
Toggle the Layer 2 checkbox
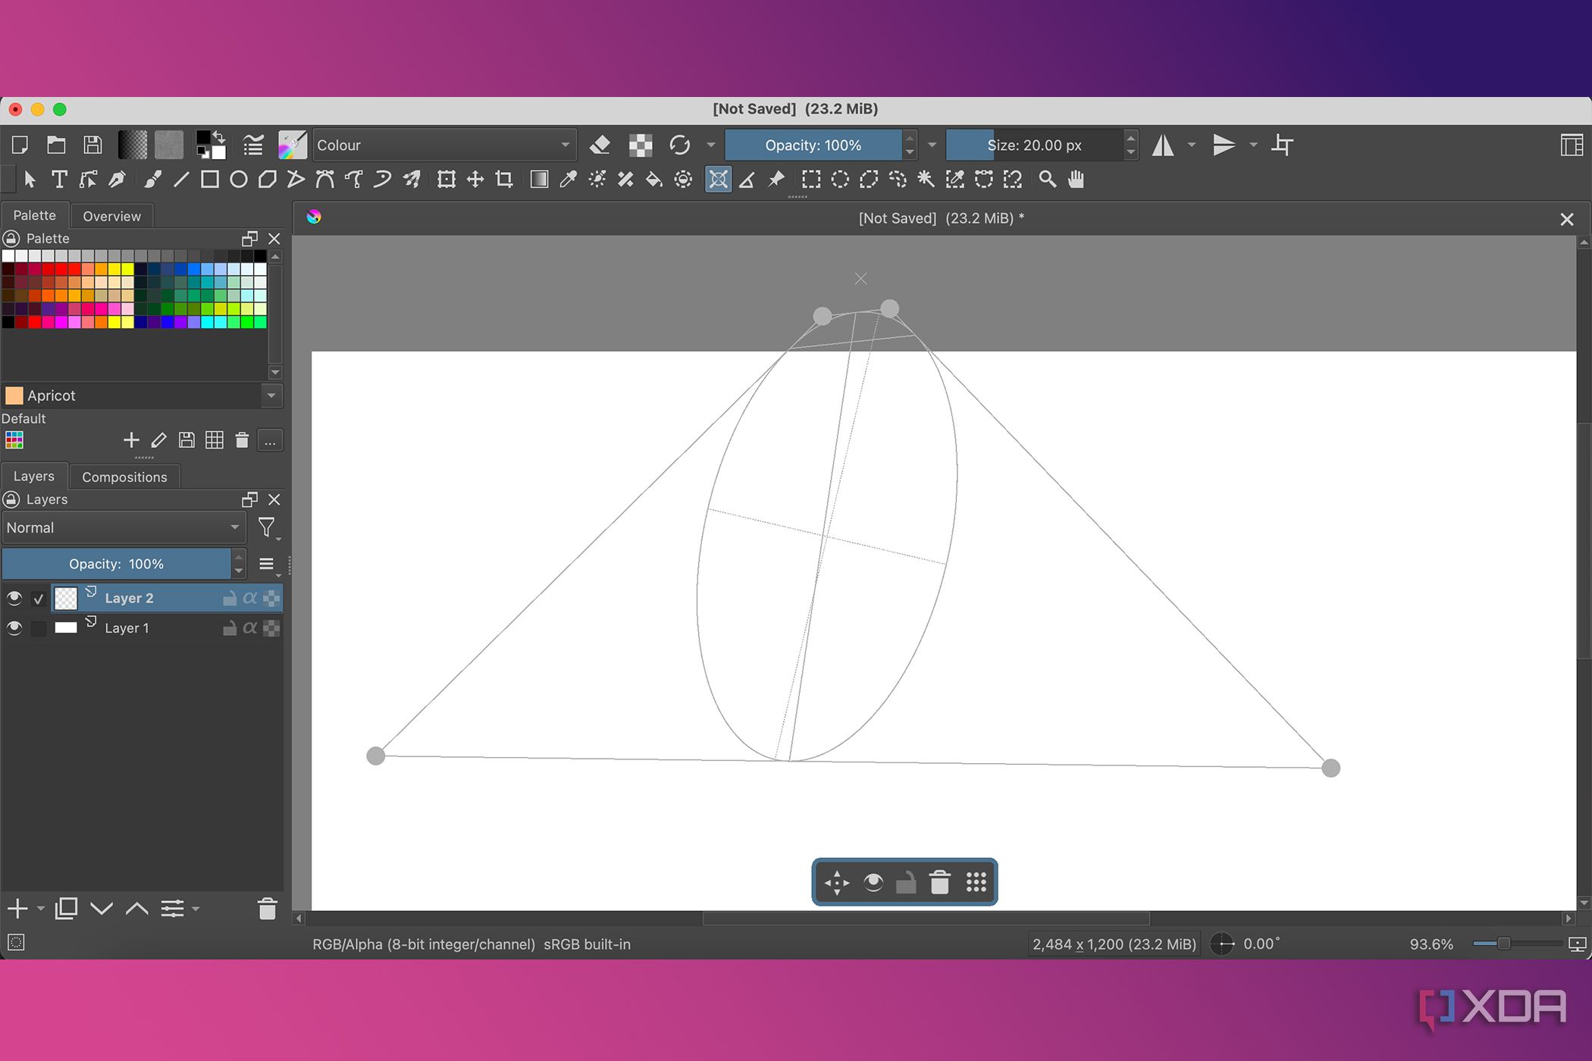pyautogui.click(x=39, y=599)
